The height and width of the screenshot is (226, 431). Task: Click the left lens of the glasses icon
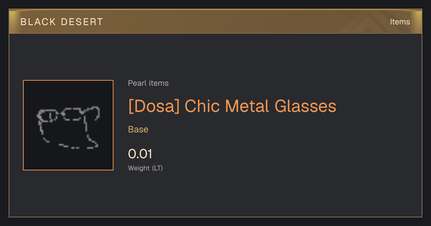pos(48,116)
